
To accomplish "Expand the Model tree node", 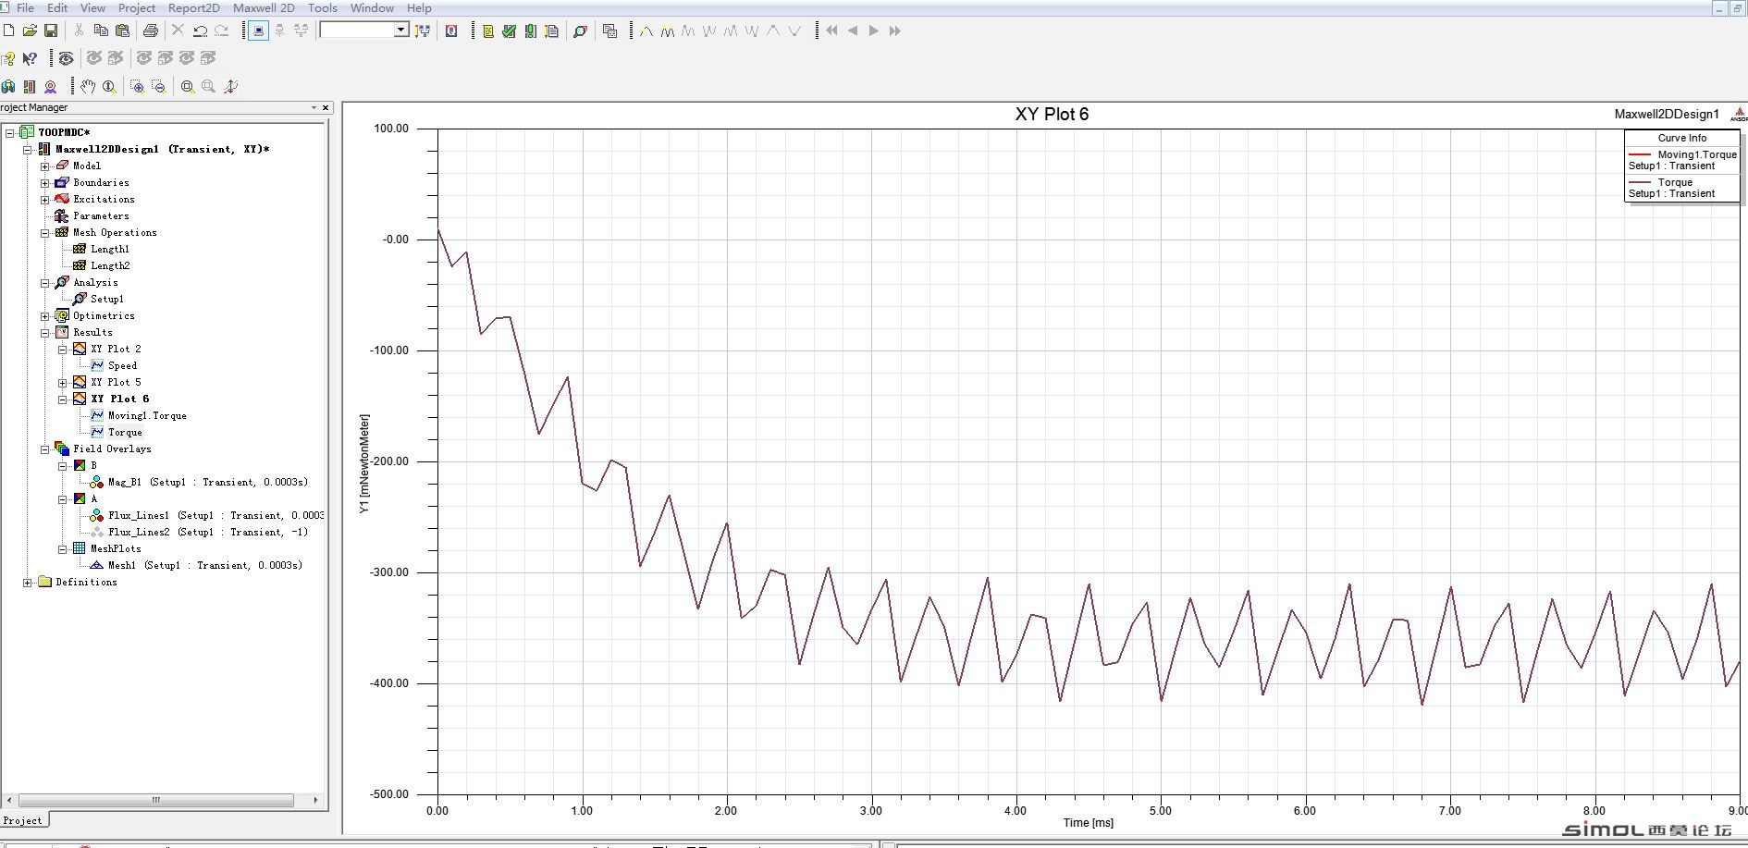I will 44,166.
